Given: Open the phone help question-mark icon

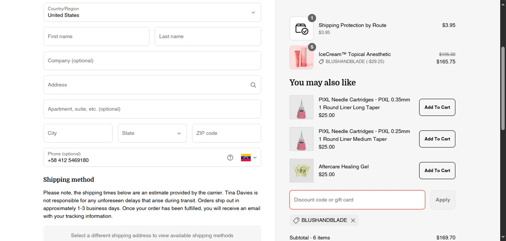Looking at the screenshot, I should pos(230,157).
